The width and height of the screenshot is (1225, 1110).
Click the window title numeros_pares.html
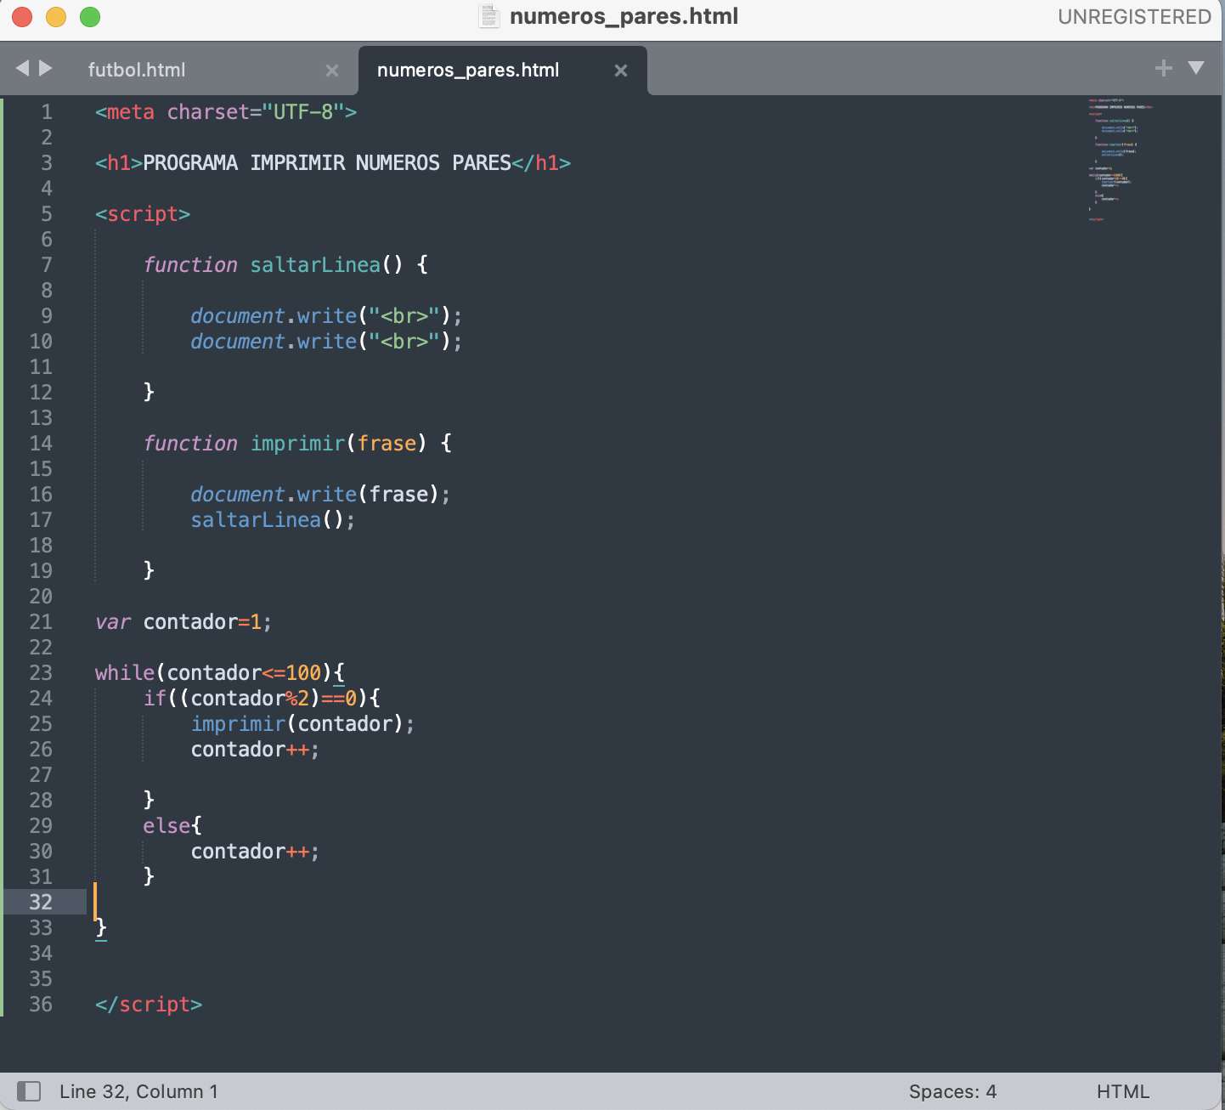624,16
